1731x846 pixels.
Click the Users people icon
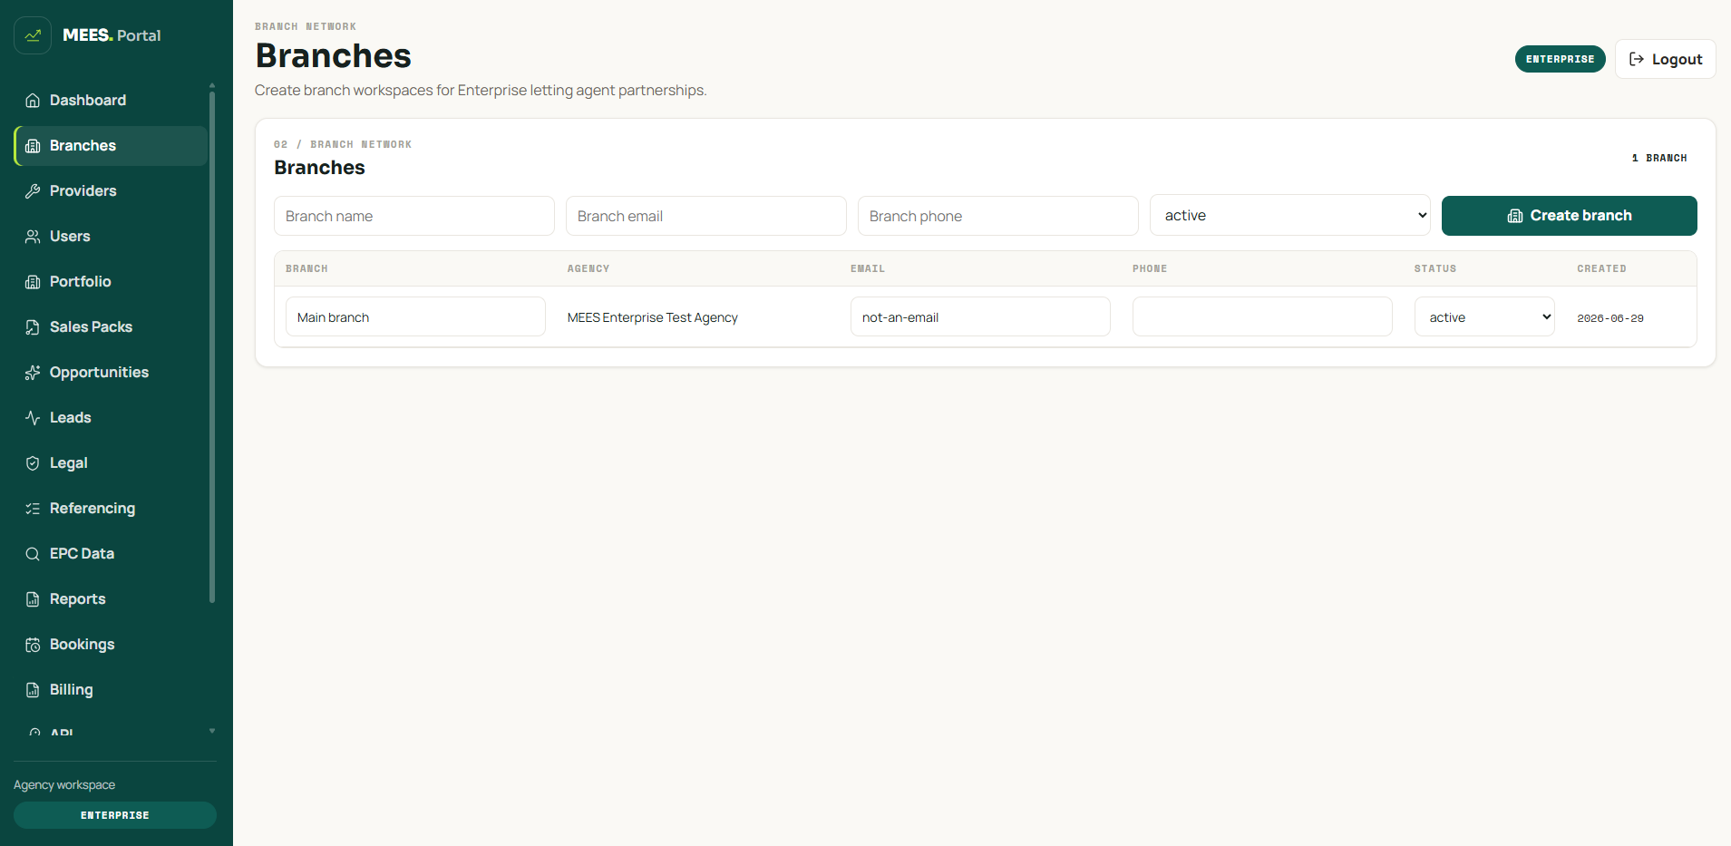[x=33, y=237]
